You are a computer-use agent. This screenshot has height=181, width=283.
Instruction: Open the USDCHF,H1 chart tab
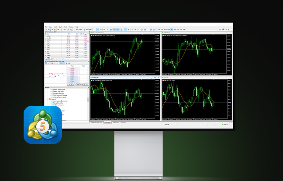tap(107, 122)
